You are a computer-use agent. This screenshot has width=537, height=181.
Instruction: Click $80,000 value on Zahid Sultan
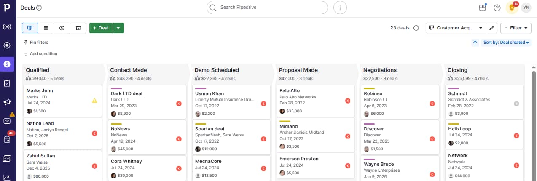[41, 176]
